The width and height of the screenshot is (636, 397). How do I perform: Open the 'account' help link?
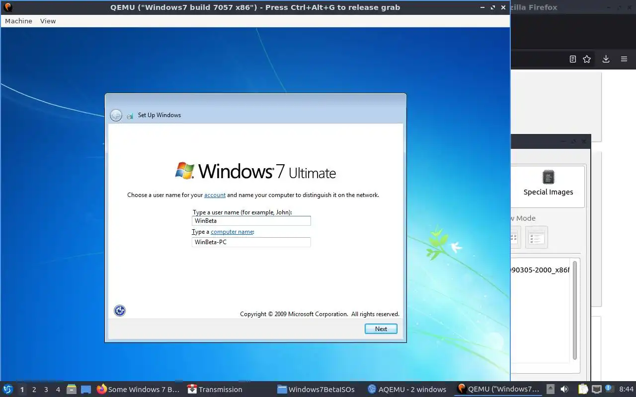pos(215,195)
